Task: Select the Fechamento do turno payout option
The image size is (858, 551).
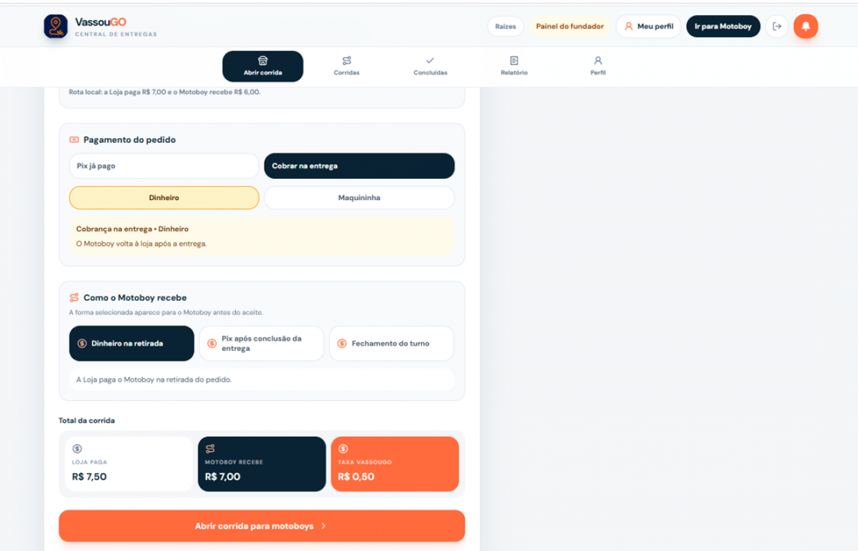Action: (x=392, y=344)
